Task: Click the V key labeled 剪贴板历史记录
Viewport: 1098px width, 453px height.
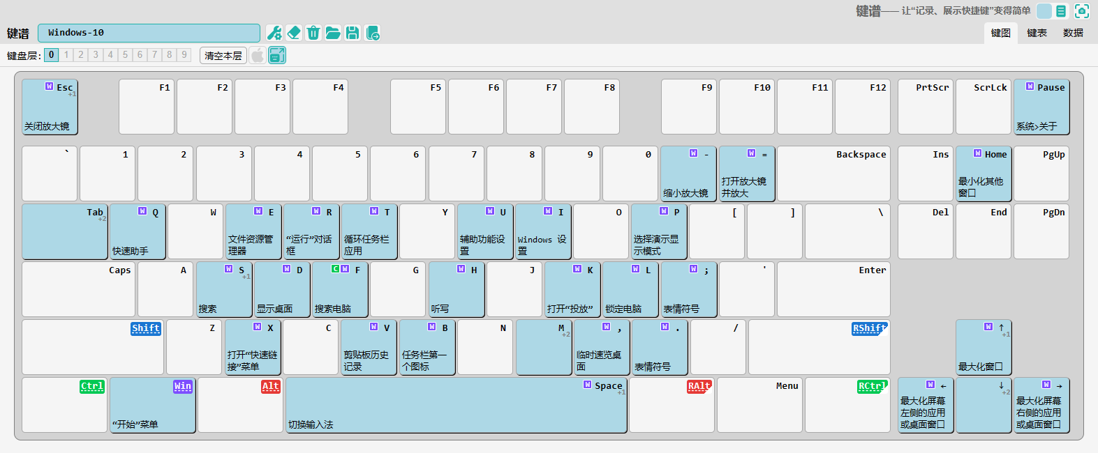Action: coord(369,347)
